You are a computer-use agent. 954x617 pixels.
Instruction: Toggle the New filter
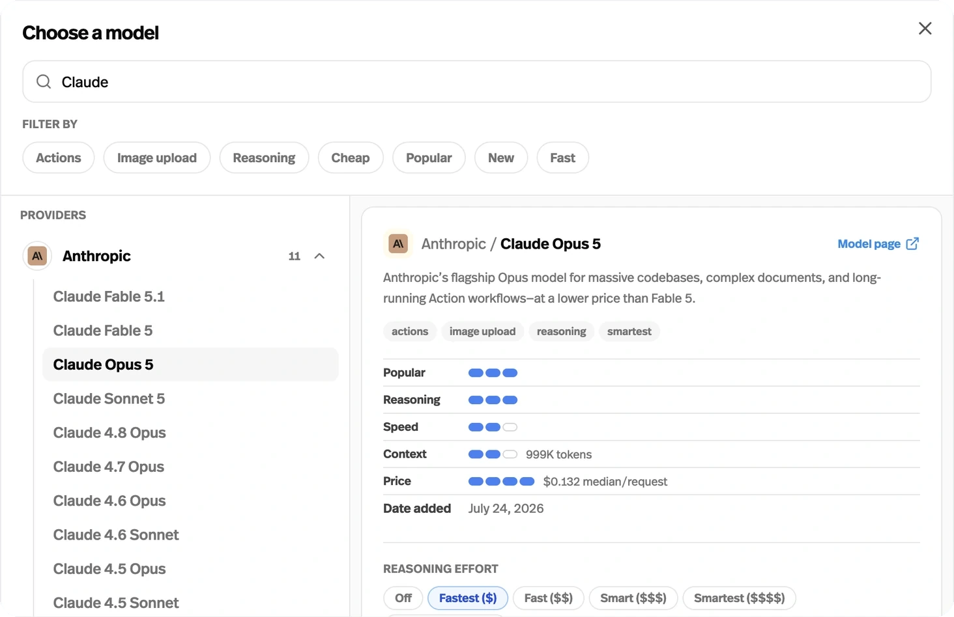click(501, 158)
